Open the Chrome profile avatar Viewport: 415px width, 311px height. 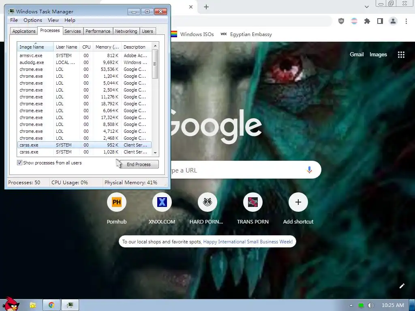pos(393,21)
